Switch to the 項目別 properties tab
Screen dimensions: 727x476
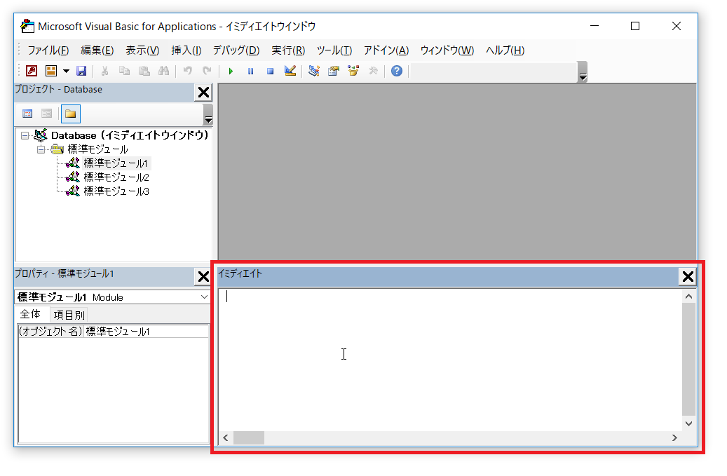click(69, 315)
